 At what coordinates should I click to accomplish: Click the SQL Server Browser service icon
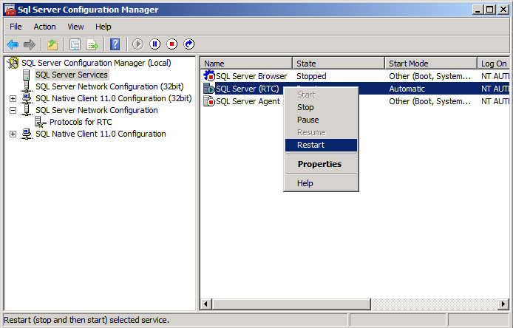[208, 76]
